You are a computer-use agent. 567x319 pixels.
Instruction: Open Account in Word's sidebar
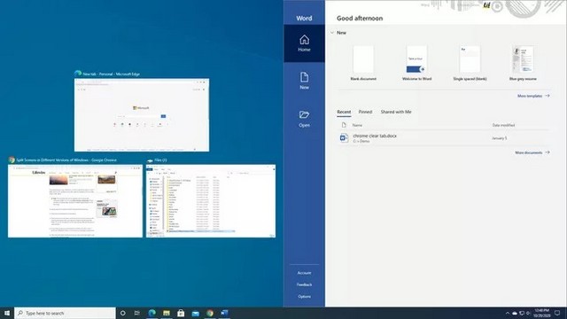304,273
